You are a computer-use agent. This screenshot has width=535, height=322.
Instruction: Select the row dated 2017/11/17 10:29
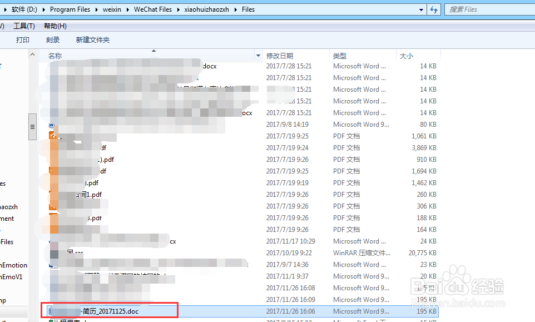[242, 241]
